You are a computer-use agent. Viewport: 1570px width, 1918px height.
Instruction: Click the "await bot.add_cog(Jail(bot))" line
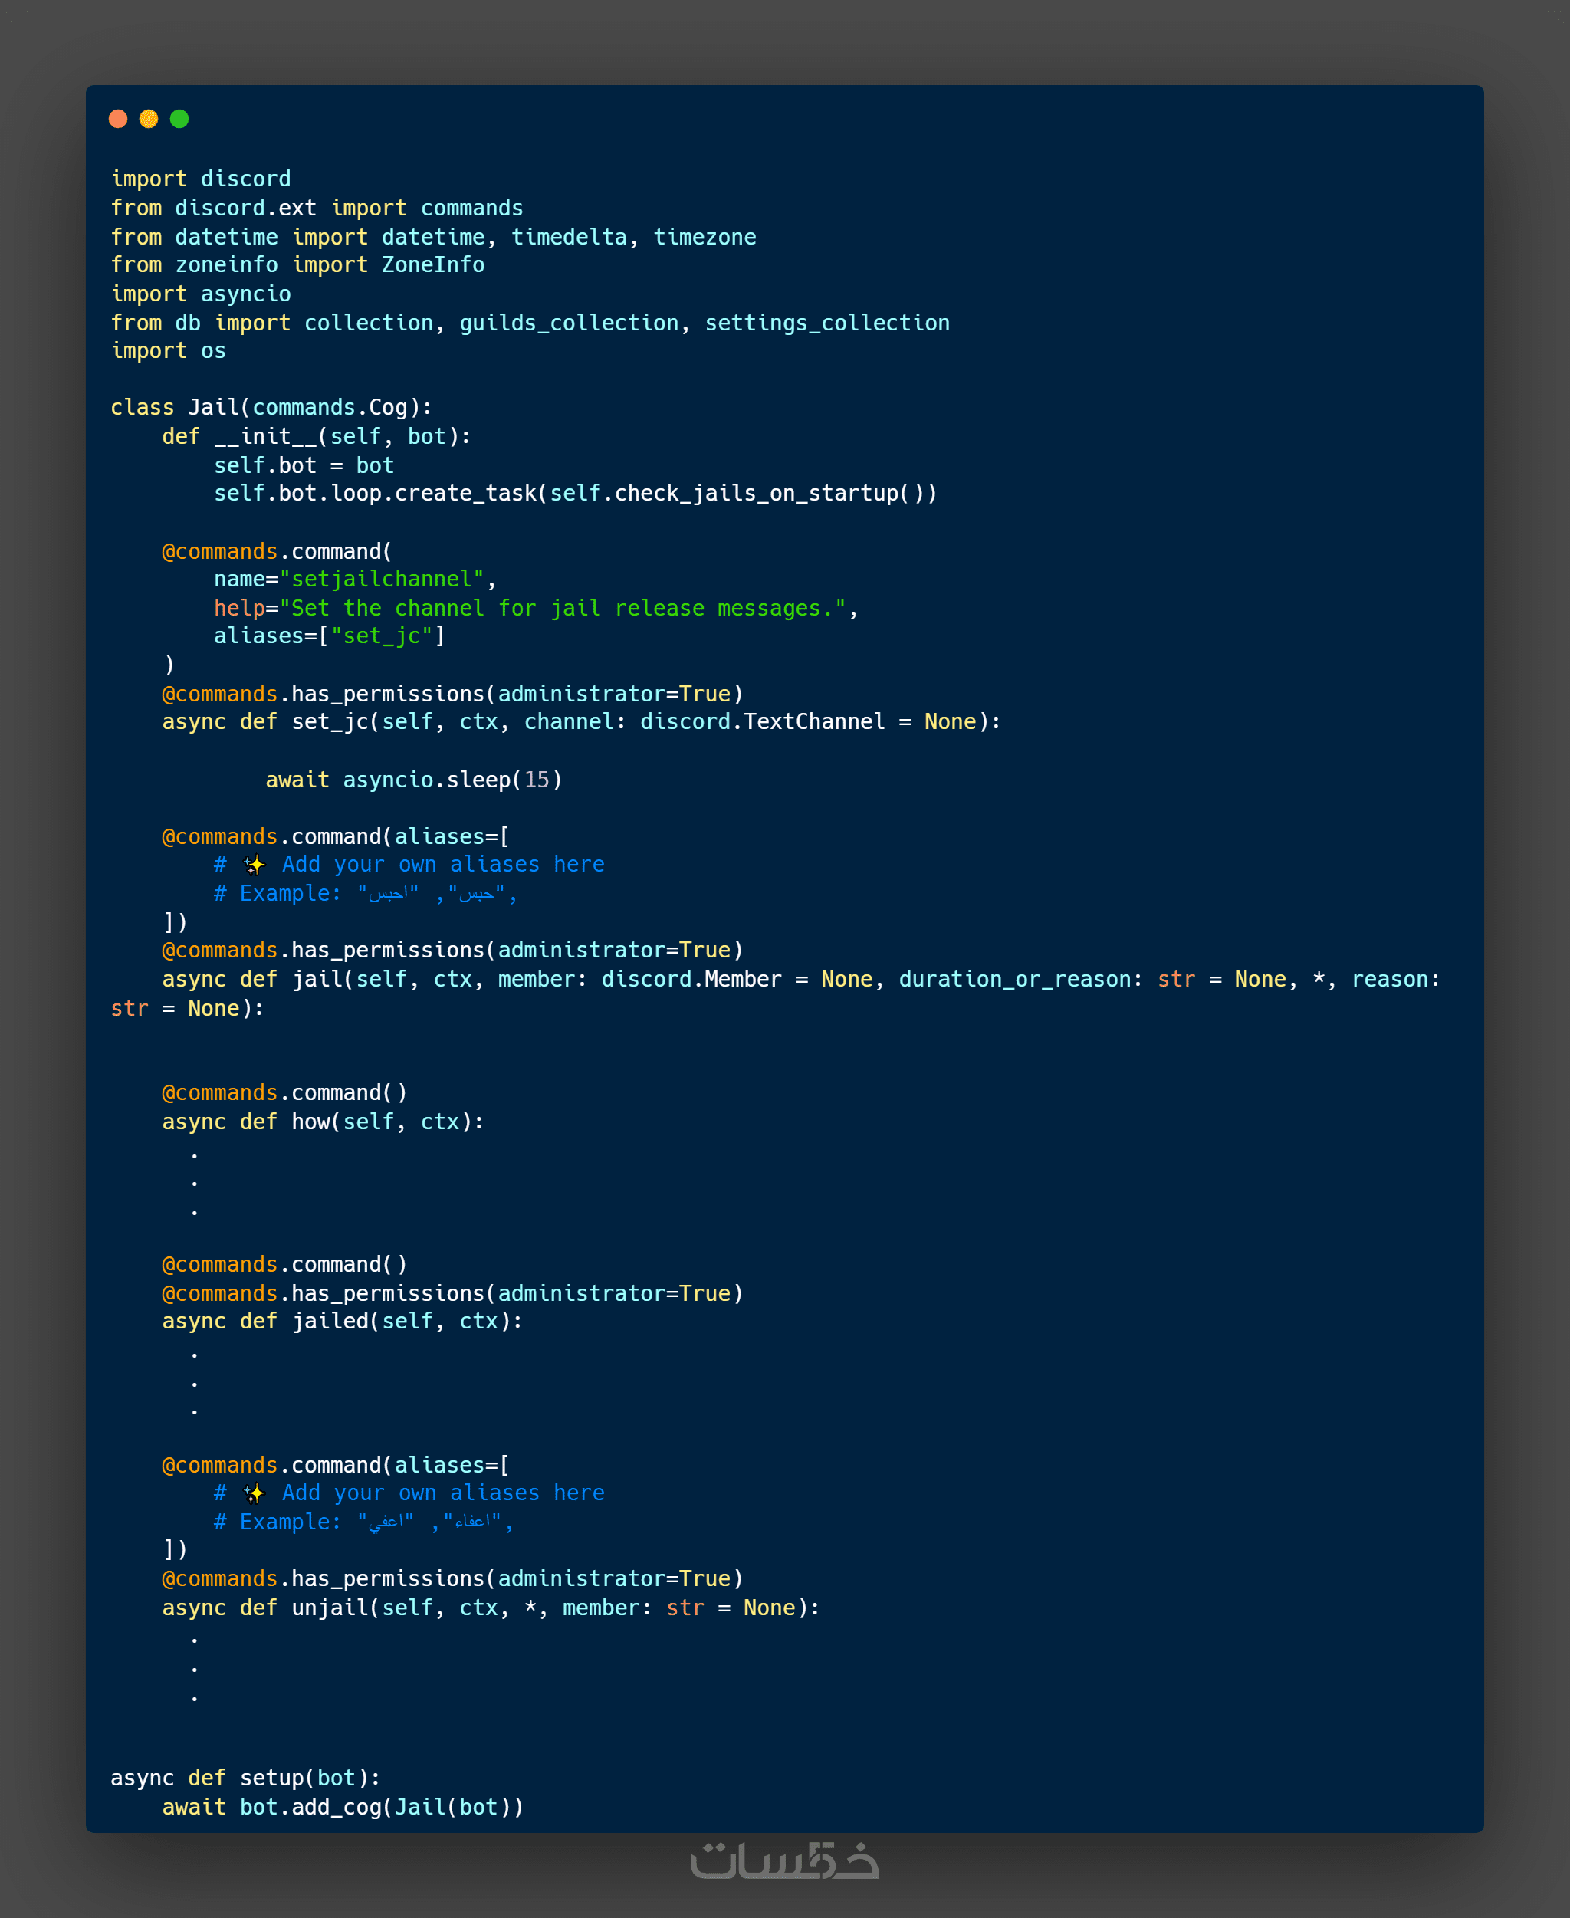[343, 1807]
